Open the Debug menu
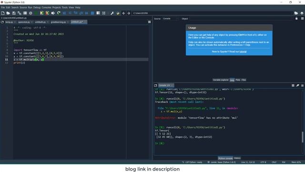 click(x=37, y=8)
